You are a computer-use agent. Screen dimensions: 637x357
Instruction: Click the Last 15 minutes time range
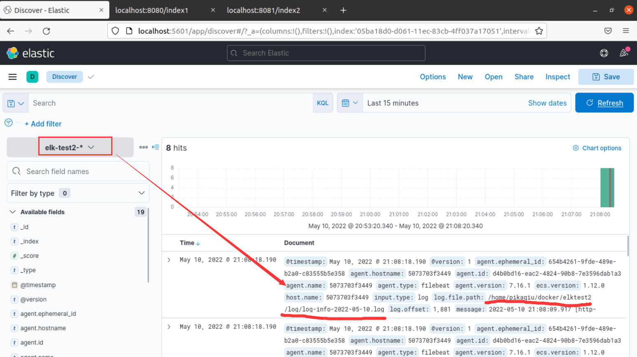tap(393, 103)
